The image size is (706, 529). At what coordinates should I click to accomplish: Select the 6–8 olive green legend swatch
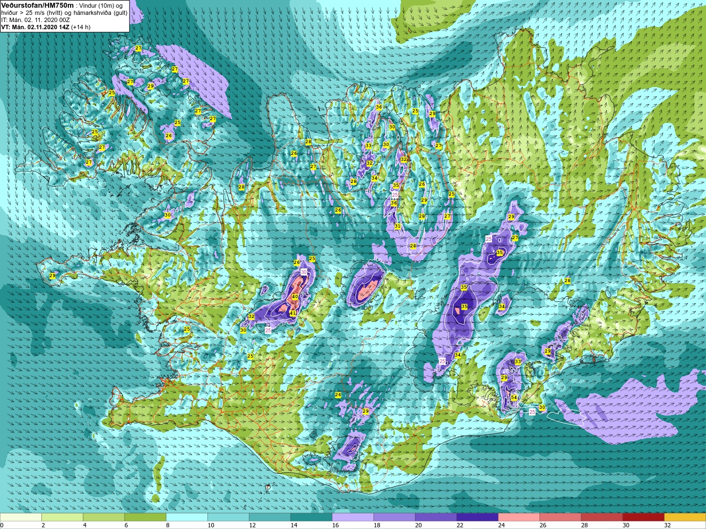point(145,517)
